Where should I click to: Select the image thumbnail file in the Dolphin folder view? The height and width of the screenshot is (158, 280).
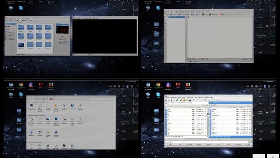coord(21,45)
